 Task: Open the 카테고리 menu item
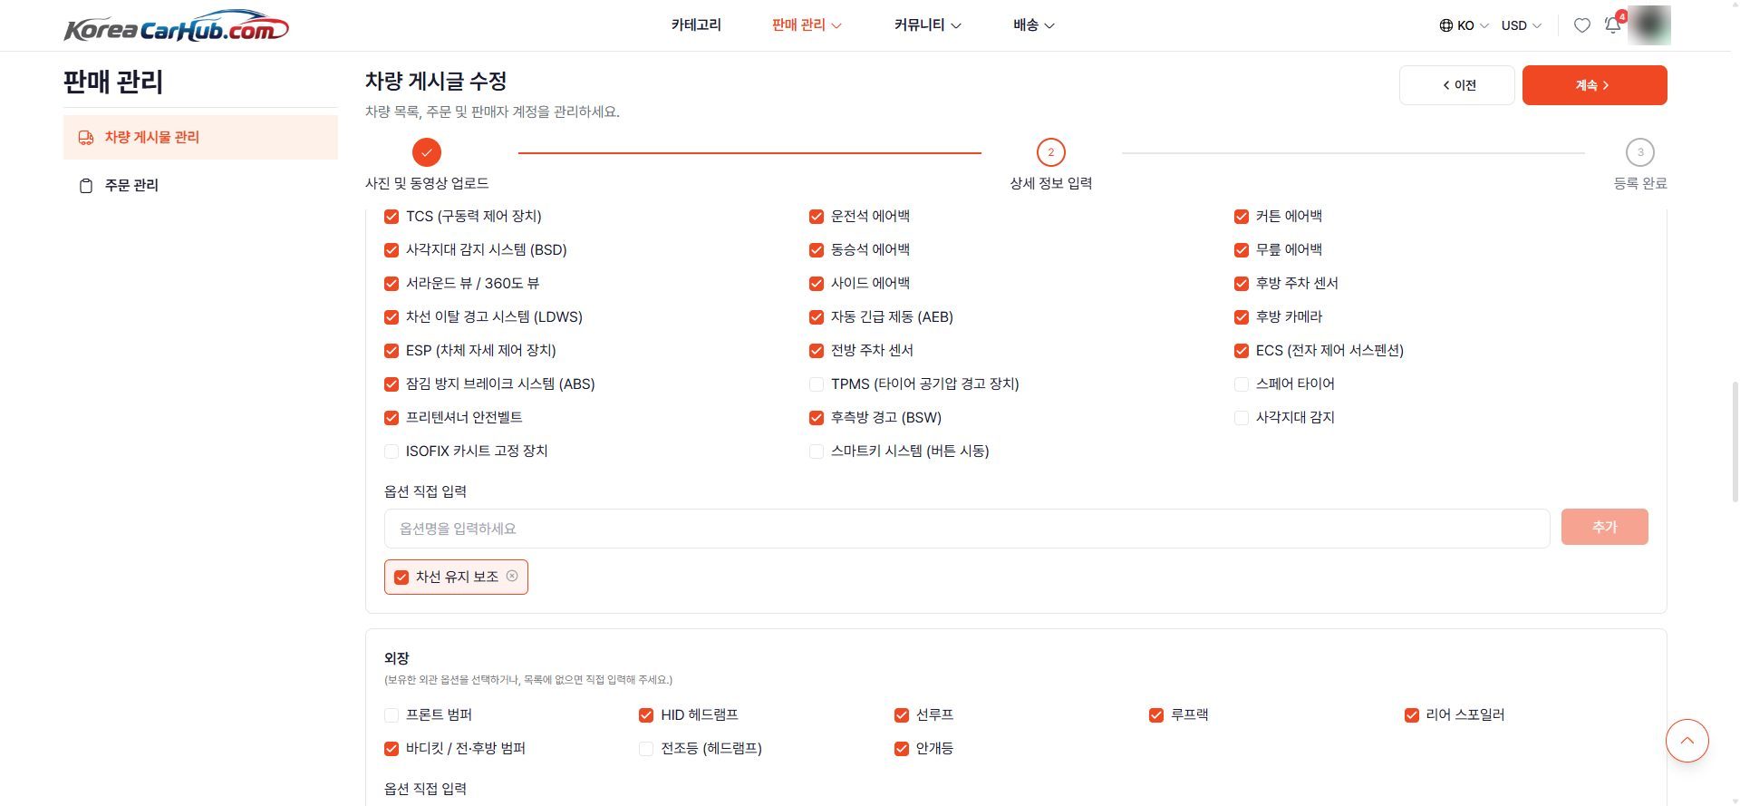[x=696, y=25]
